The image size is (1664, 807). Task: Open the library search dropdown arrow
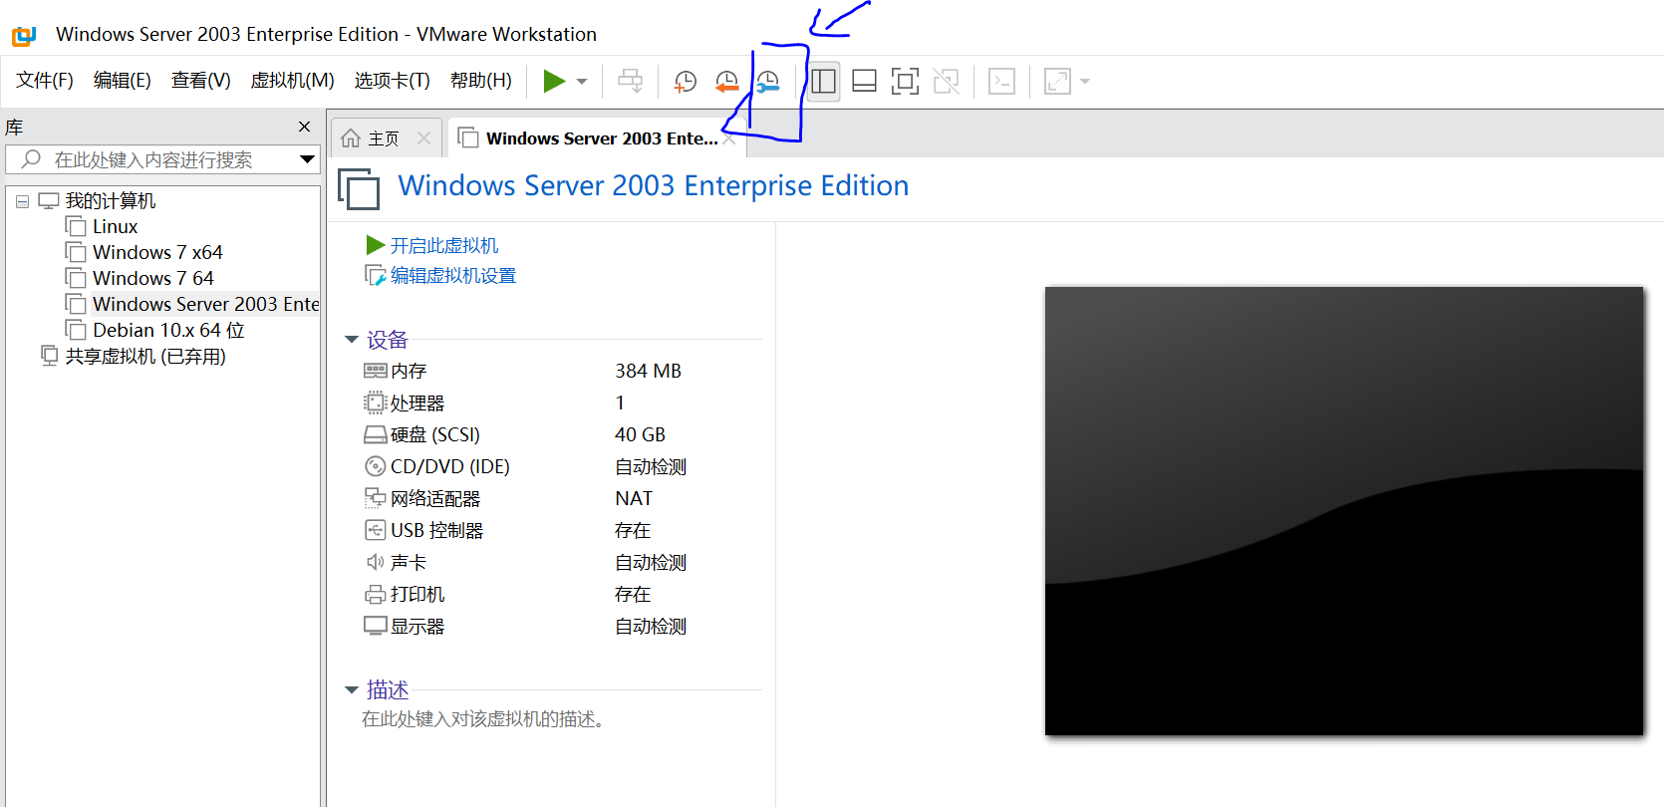(x=307, y=159)
